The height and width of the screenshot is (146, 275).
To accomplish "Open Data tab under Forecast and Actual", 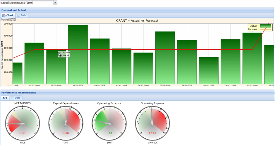I will pyautogui.click(x=22, y=15).
